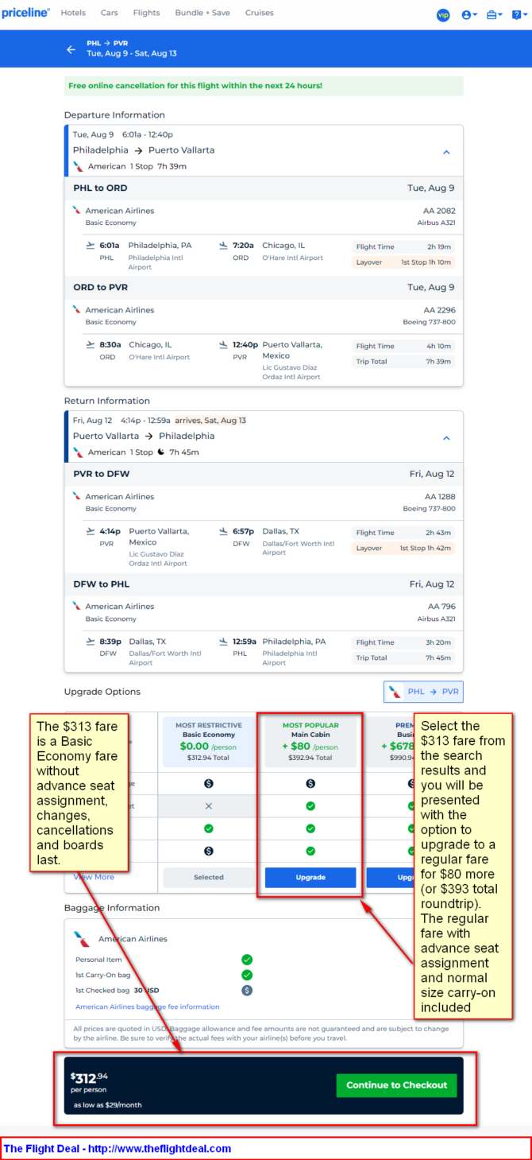Click the Basic Economy $0.00 fare card
The image size is (532, 1160).
point(209,742)
